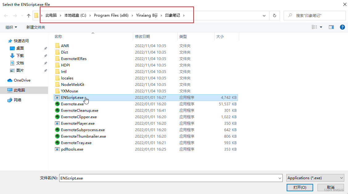
Task: Click the 51,537 KB size cell
Action: click(228, 104)
